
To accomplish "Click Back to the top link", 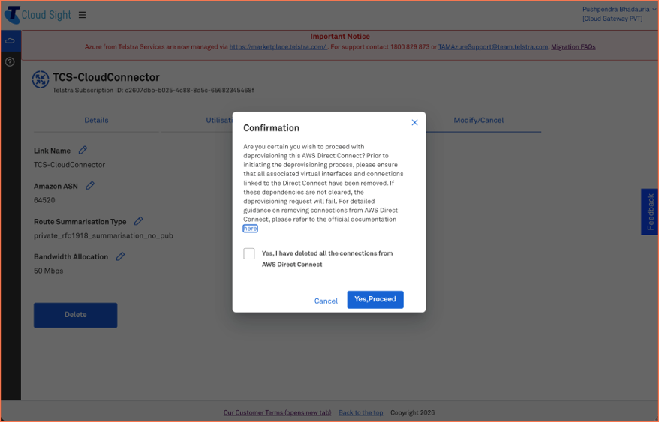I will point(360,413).
